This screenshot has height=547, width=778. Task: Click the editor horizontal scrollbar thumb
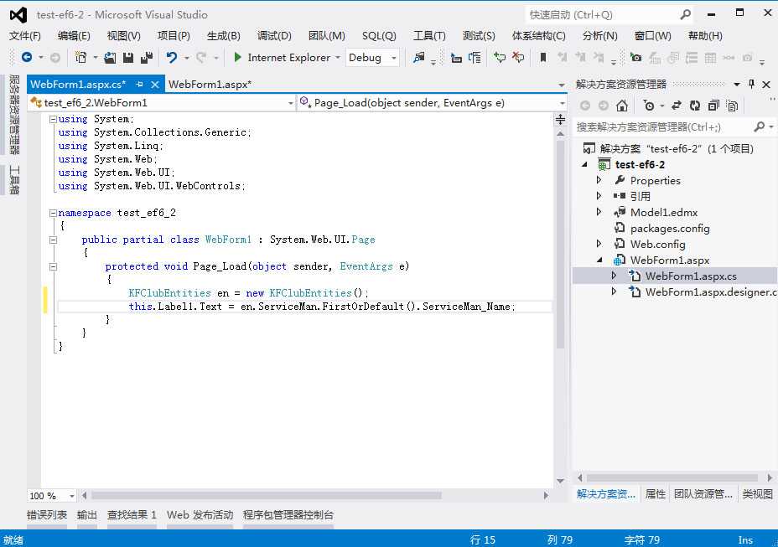pos(266,495)
